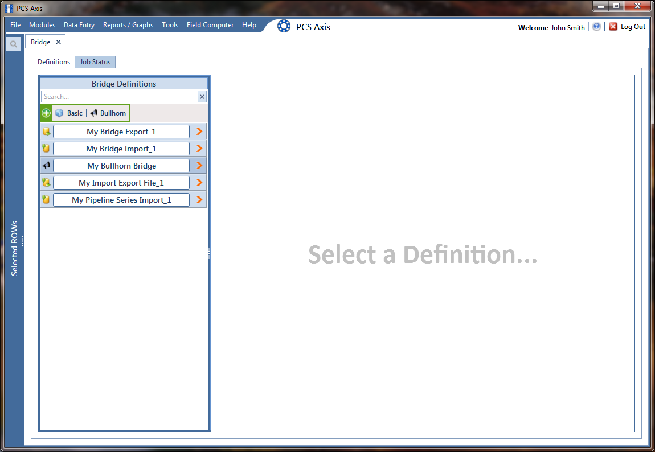Expand My Bullhorn Bridge orange arrow
The width and height of the screenshot is (655, 452).
(x=199, y=166)
